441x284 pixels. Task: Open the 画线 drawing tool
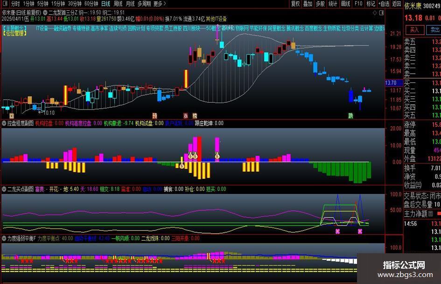click(x=345, y=4)
